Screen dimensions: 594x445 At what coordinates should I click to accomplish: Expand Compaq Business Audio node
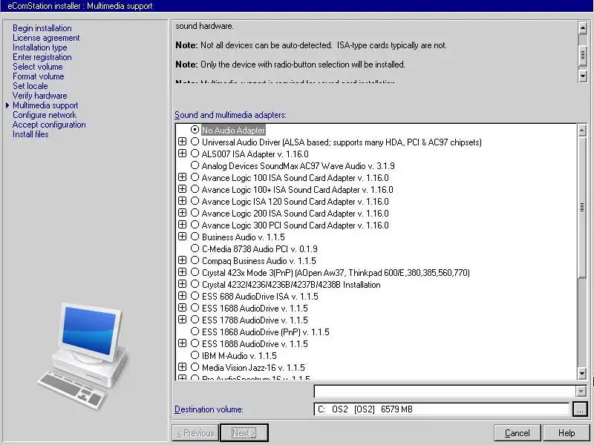tap(182, 260)
